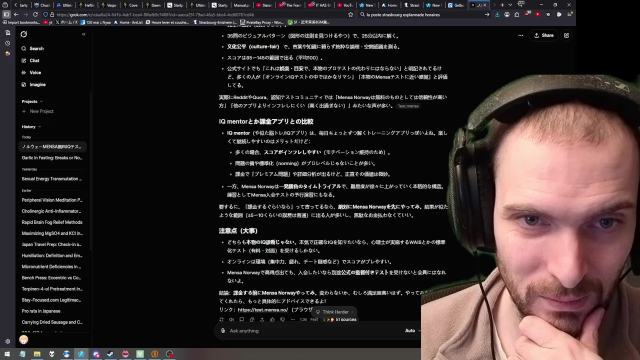Open the https://test.mensa.no/ link

(263, 310)
